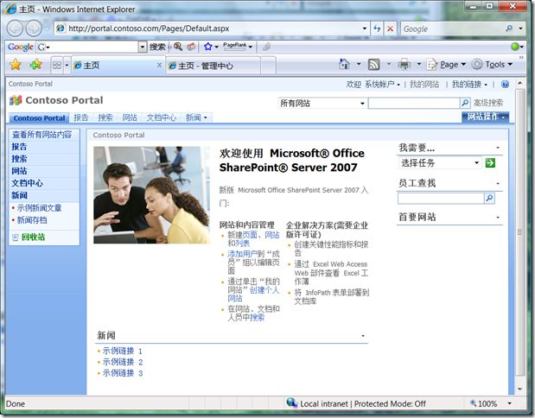The image size is (535, 418).
Task: Open the 搜索 top navigation tab
Action: click(x=105, y=117)
